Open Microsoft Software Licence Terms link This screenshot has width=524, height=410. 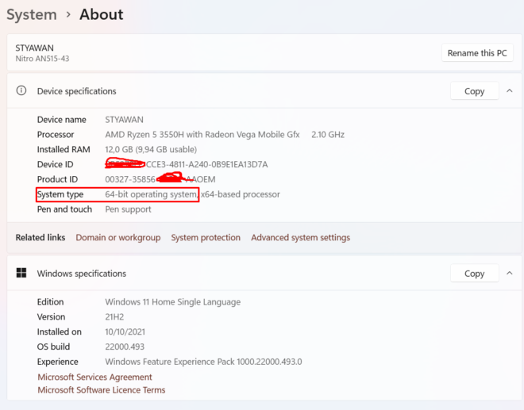[x=102, y=390]
